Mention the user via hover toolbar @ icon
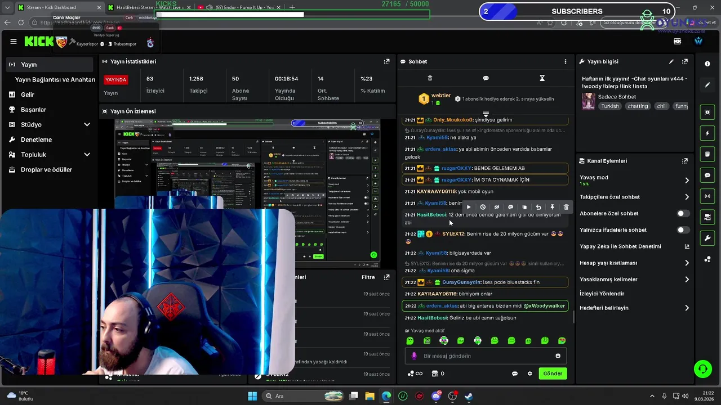721x405 pixels. [x=510, y=207]
